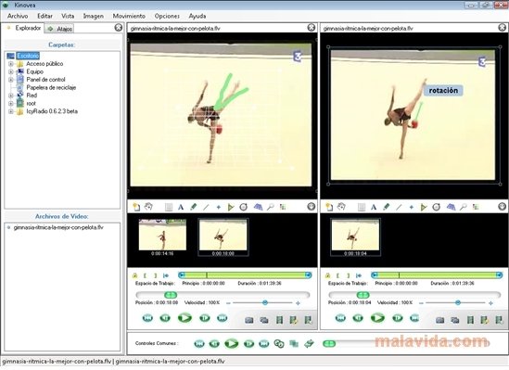The width and height of the screenshot is (509, 370).
Task: Toggle the swap videos icon in common controls
Action: (x=309, y=343)
